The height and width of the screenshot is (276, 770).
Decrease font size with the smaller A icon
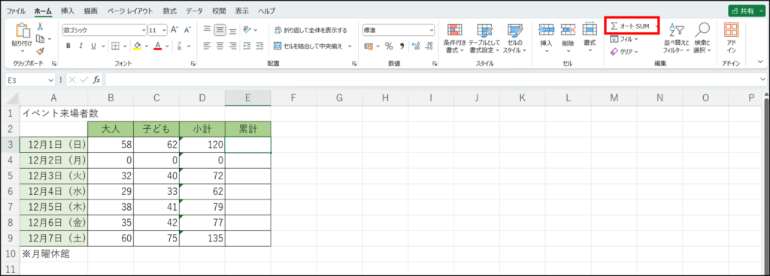187,30
